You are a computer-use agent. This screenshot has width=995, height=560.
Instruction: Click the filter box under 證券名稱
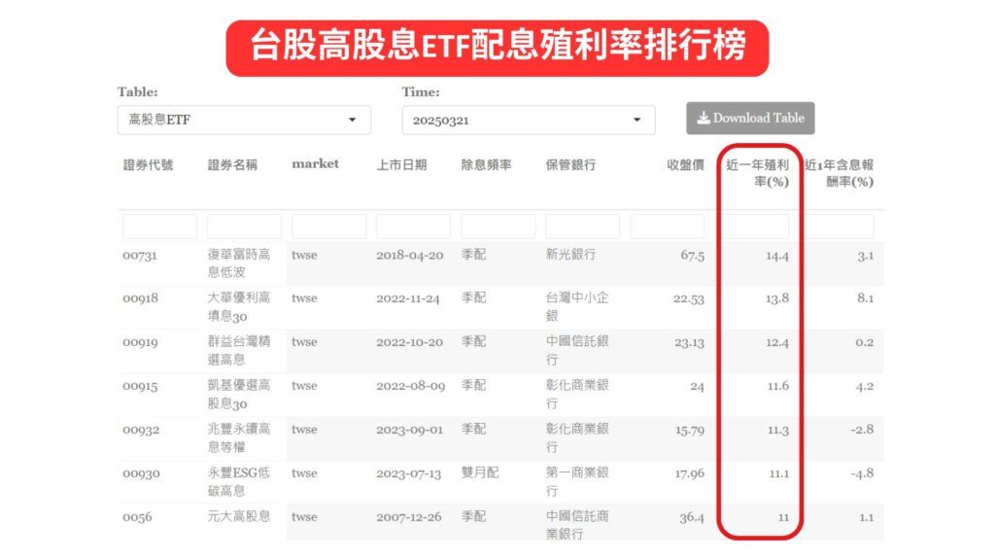click(243, 226)
